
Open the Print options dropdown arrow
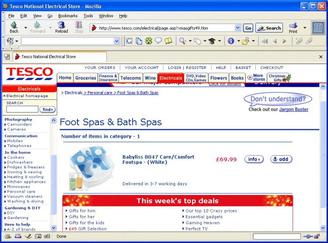pos(305,27)
